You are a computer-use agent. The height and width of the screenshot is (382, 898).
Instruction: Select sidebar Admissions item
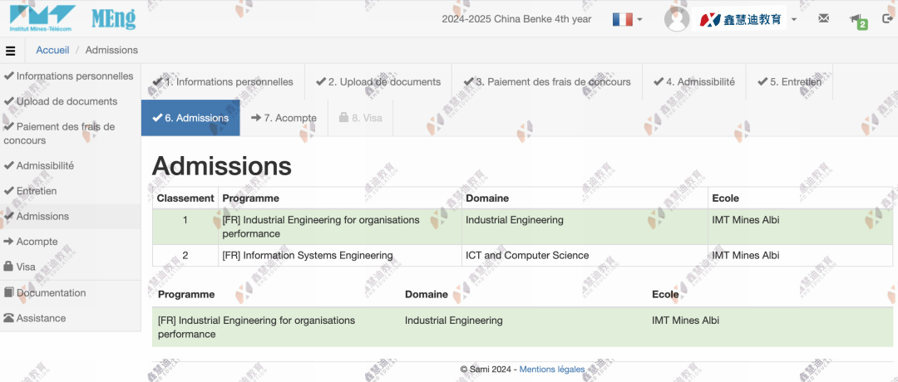coord(70,216)
